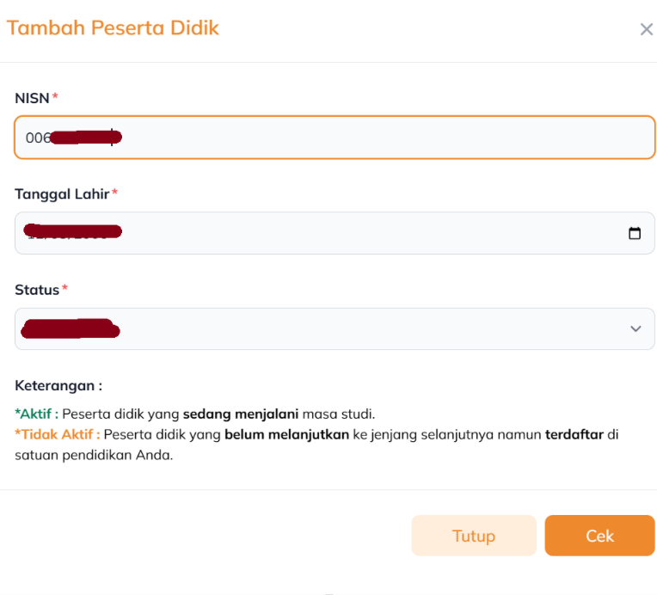Click the bold 'belum melanjutkan' text

[286, 434]
